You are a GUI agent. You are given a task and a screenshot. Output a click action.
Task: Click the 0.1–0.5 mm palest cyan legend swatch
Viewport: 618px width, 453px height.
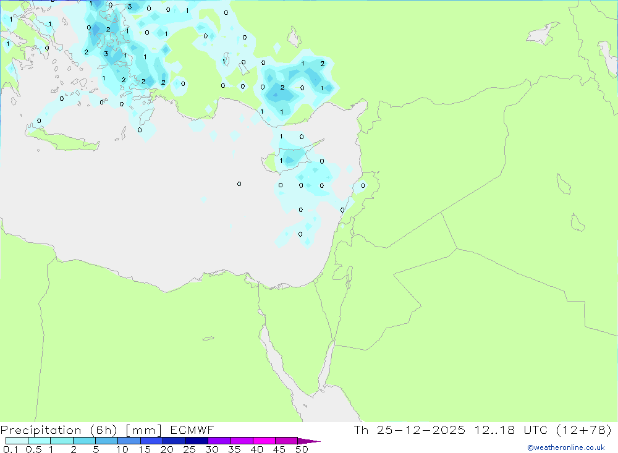click(x=17, y=441)
